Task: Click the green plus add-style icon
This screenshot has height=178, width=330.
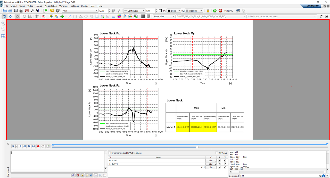Action: coord(215,11)
